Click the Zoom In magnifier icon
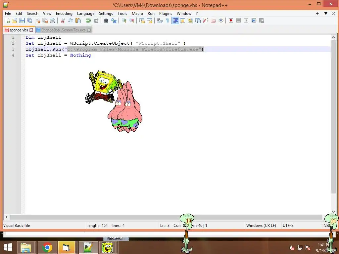 coord(124,21)
